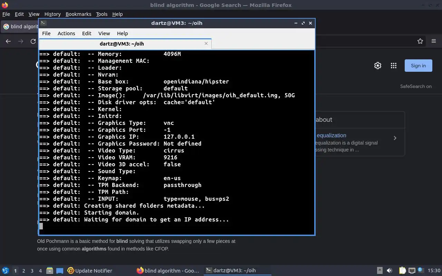Click the Google Sign in button
Screen dimensions: 442x276
(418, 66)
